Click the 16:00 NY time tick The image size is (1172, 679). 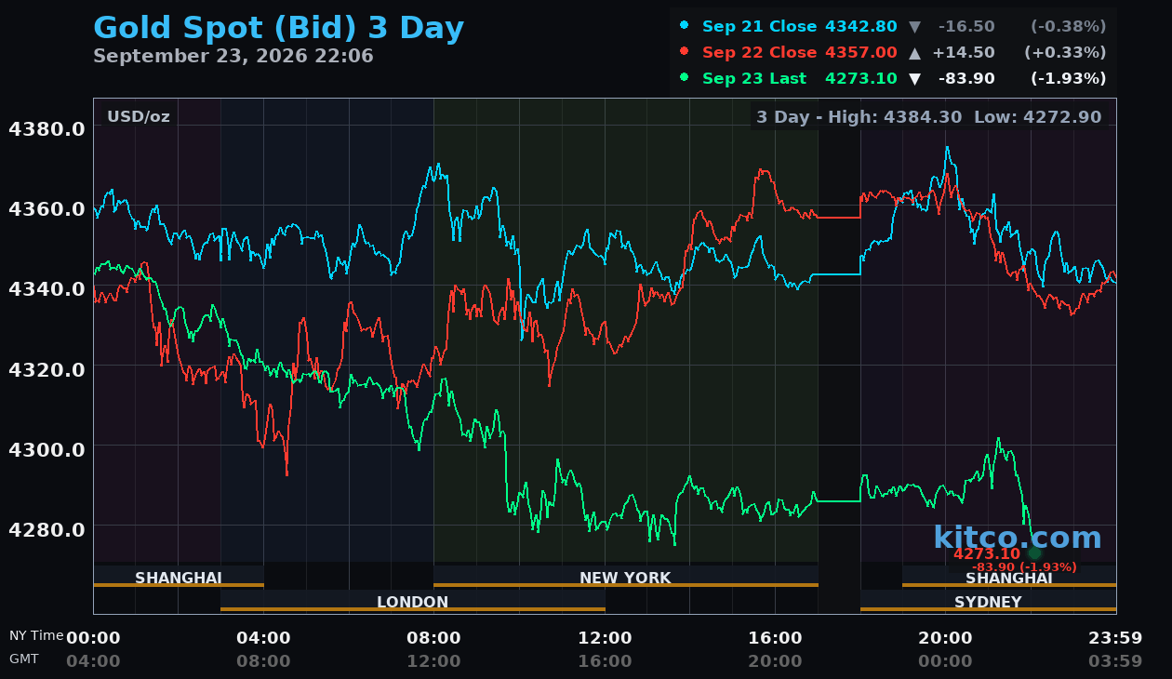point(775,638)
